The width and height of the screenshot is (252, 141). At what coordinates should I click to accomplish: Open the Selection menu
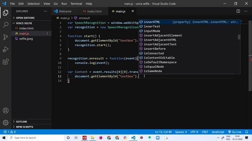(x=33, y=4)
